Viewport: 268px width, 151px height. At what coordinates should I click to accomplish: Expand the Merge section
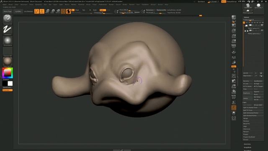pos(246,118)
